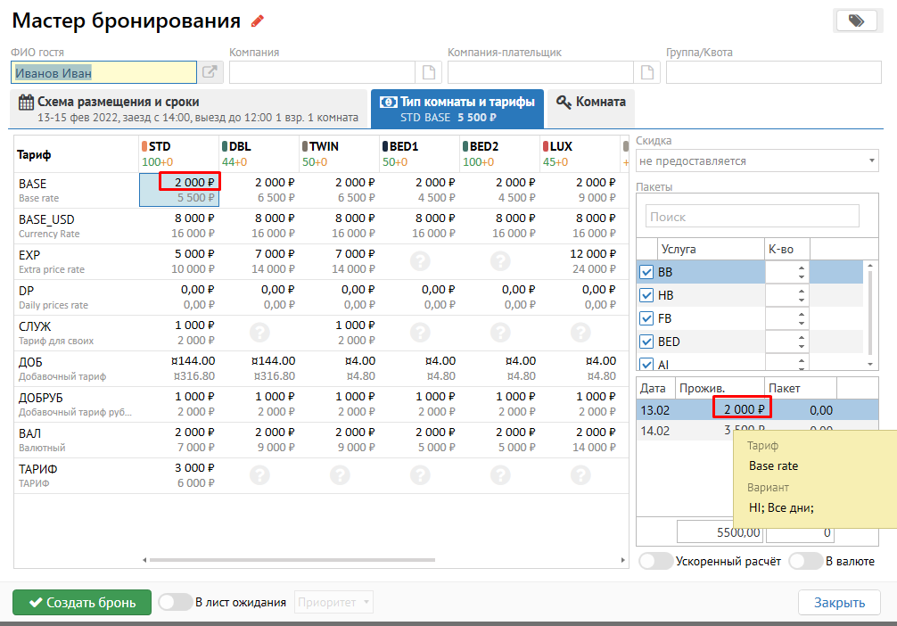Click the Поиск package search field
Screen dimensions: 897x626
(752, 217)
